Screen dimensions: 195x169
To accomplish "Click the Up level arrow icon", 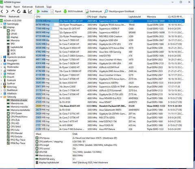I will 13,11.
